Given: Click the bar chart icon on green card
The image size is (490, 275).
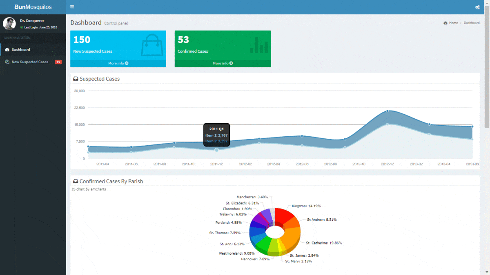Looking at the screenshot, I should click(x=258, y=45).
